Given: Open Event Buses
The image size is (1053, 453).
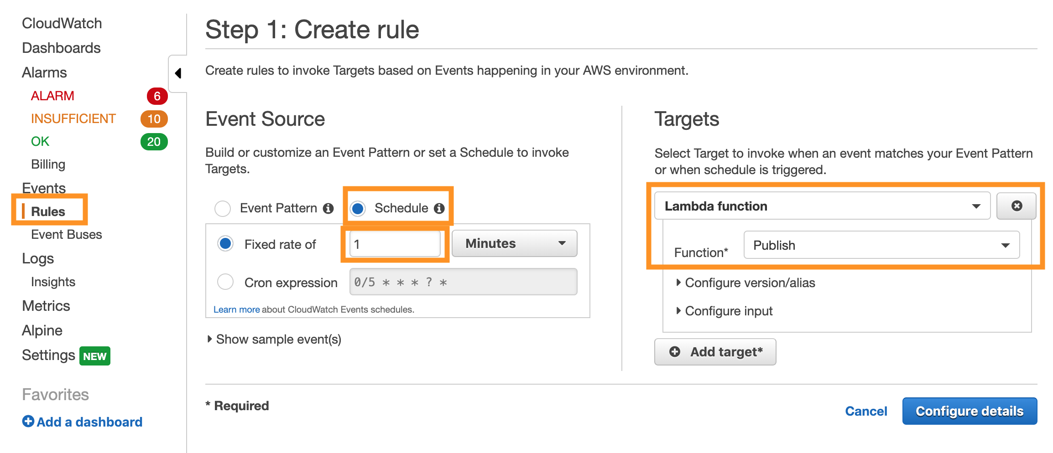Looking at the screenshot, I should 67,234.
